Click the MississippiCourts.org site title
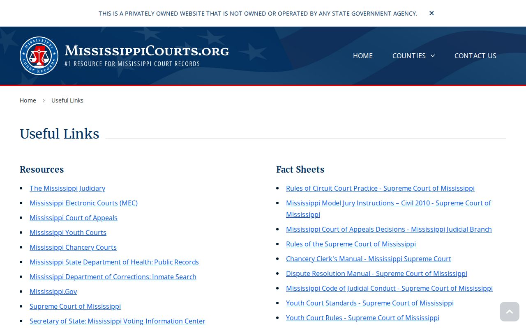526x328 pixels. [x=147, y=51]
